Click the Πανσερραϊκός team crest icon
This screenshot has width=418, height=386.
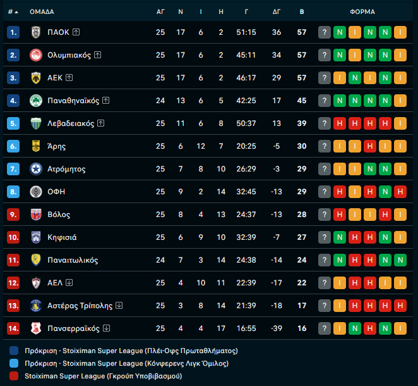coord(35,328)
